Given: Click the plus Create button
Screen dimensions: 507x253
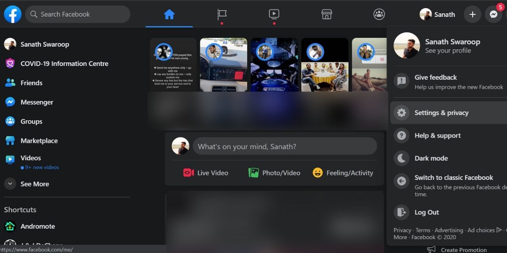Looking at the screenshot, I should [472, 14].
